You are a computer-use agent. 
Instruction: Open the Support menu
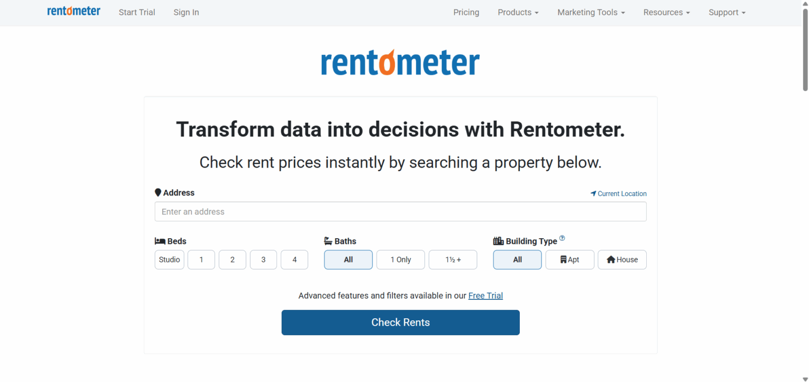click(726, 12)
